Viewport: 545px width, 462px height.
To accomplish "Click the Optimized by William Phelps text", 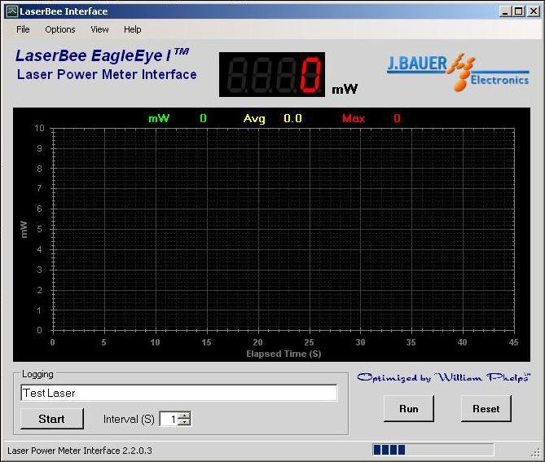I will (443, 378).
